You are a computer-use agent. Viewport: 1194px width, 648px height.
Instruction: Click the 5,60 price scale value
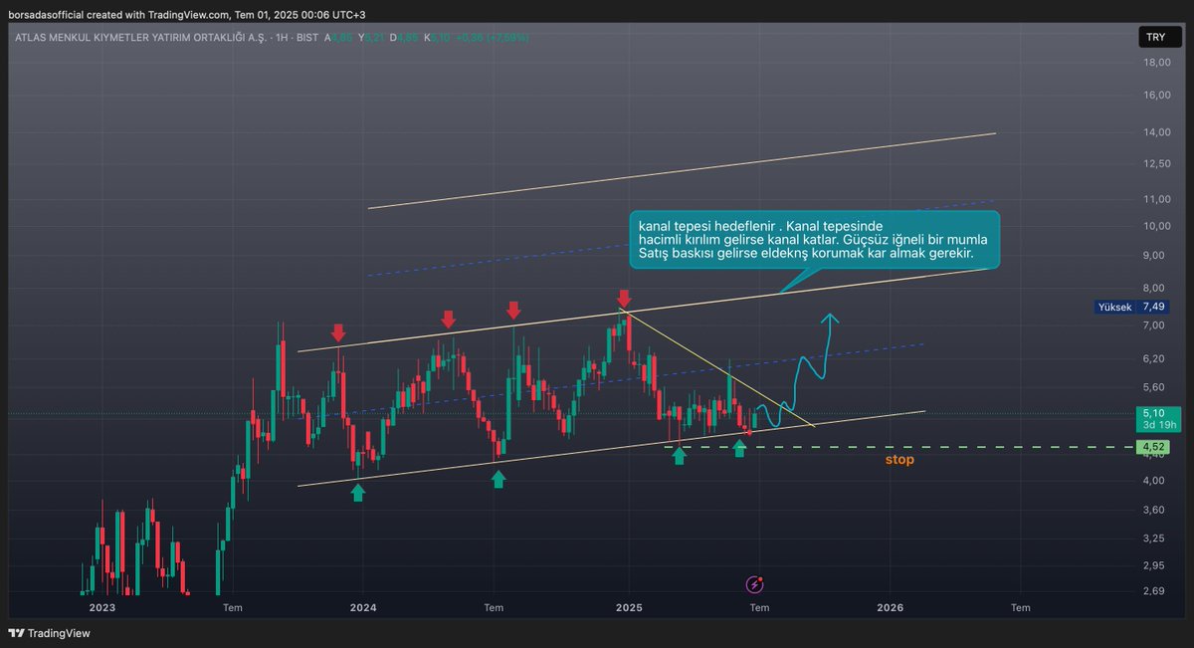click(x=1156, y=387)
